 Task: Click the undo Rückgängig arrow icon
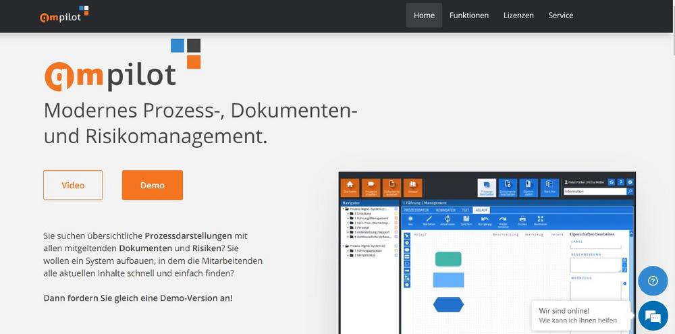[484, 219]
